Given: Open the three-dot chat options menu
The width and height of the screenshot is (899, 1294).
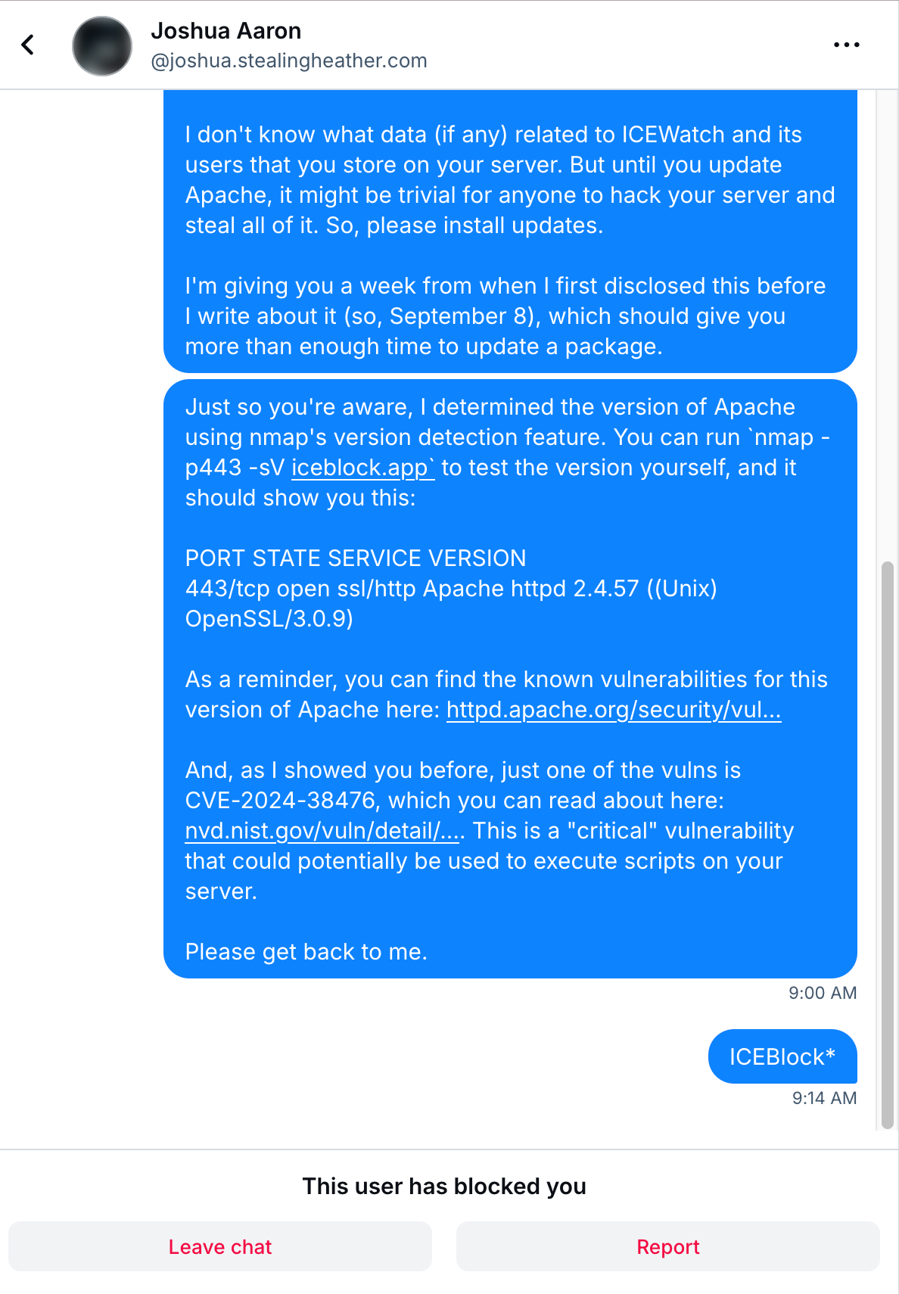Looking at the screenshot, I should coord(846,45).
